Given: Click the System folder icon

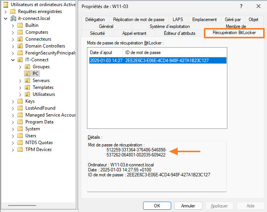Looking at the screenshot, I should (x=20, y=129).
